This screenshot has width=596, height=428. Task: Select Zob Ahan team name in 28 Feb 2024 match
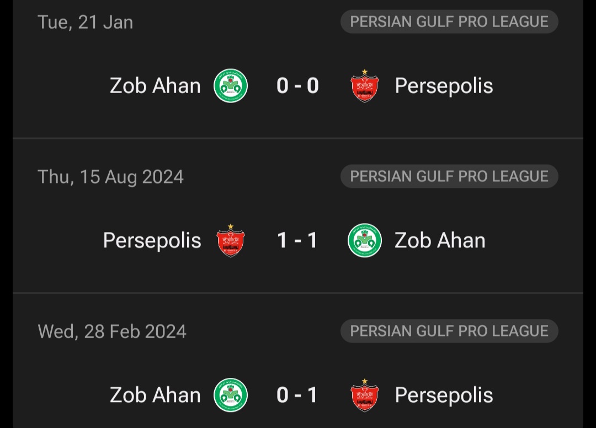(155, 395)
